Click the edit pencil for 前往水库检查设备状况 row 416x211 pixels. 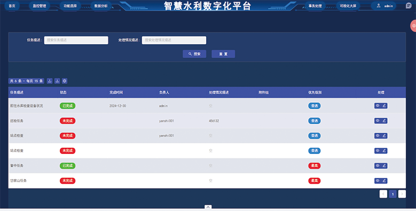(x=384, y=106)
